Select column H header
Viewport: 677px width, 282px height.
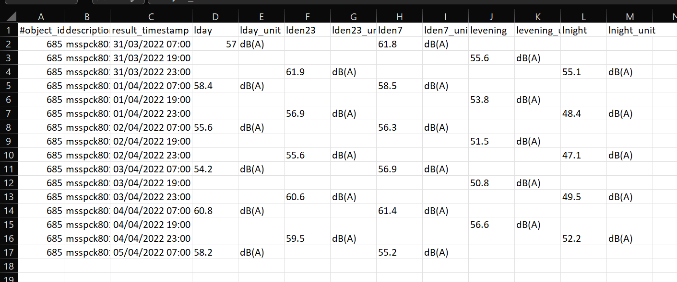pos(399,17)
